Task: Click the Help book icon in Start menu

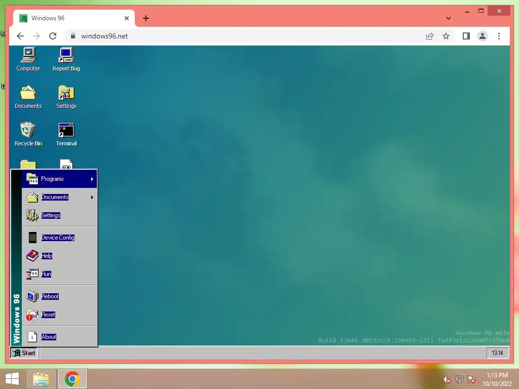Action: pos(32,256)
